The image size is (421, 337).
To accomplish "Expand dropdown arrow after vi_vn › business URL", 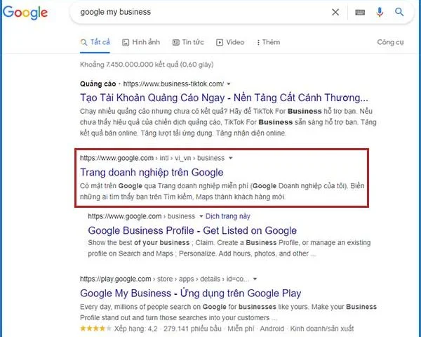I will tap(230, 158).
